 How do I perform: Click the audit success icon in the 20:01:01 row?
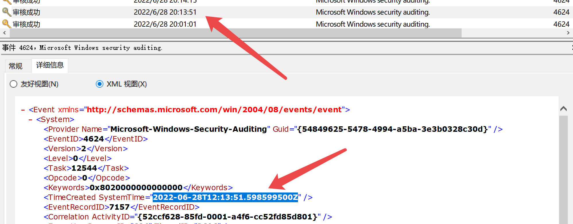tap(6, 24)
